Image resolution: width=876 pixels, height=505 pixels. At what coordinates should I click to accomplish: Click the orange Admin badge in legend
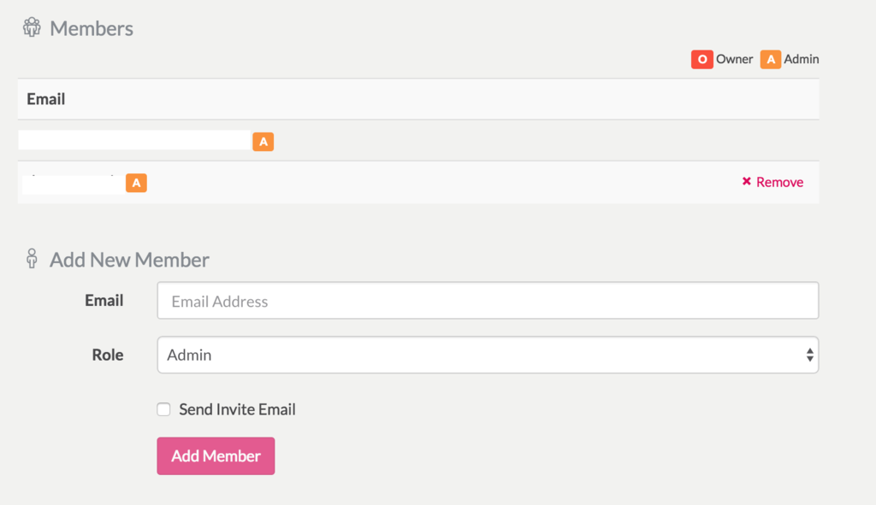pos(771,59)
